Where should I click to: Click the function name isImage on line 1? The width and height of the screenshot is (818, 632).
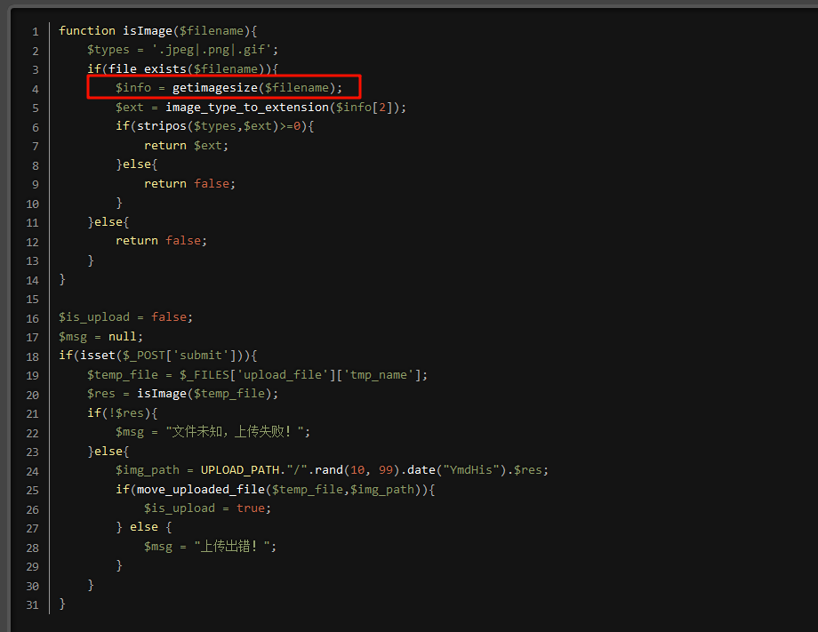pyautogui.click(x=147, y=31)
